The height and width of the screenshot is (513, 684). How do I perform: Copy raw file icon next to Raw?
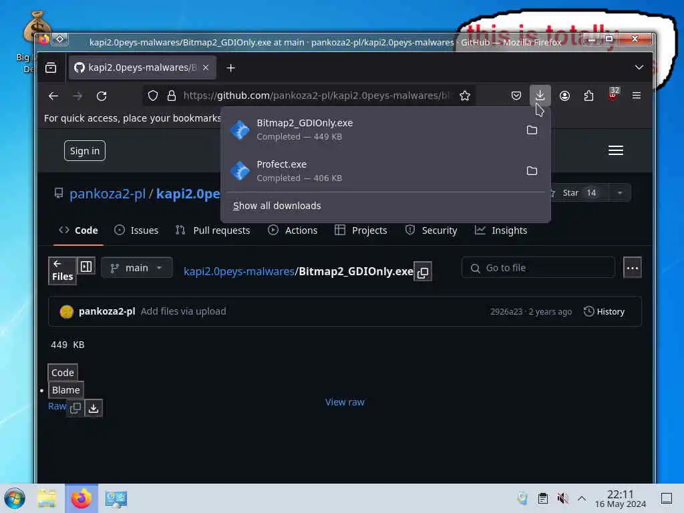pos(75,408)
